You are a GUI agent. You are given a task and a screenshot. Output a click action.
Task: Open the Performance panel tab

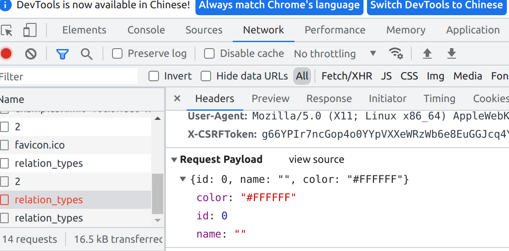(334, 30)
